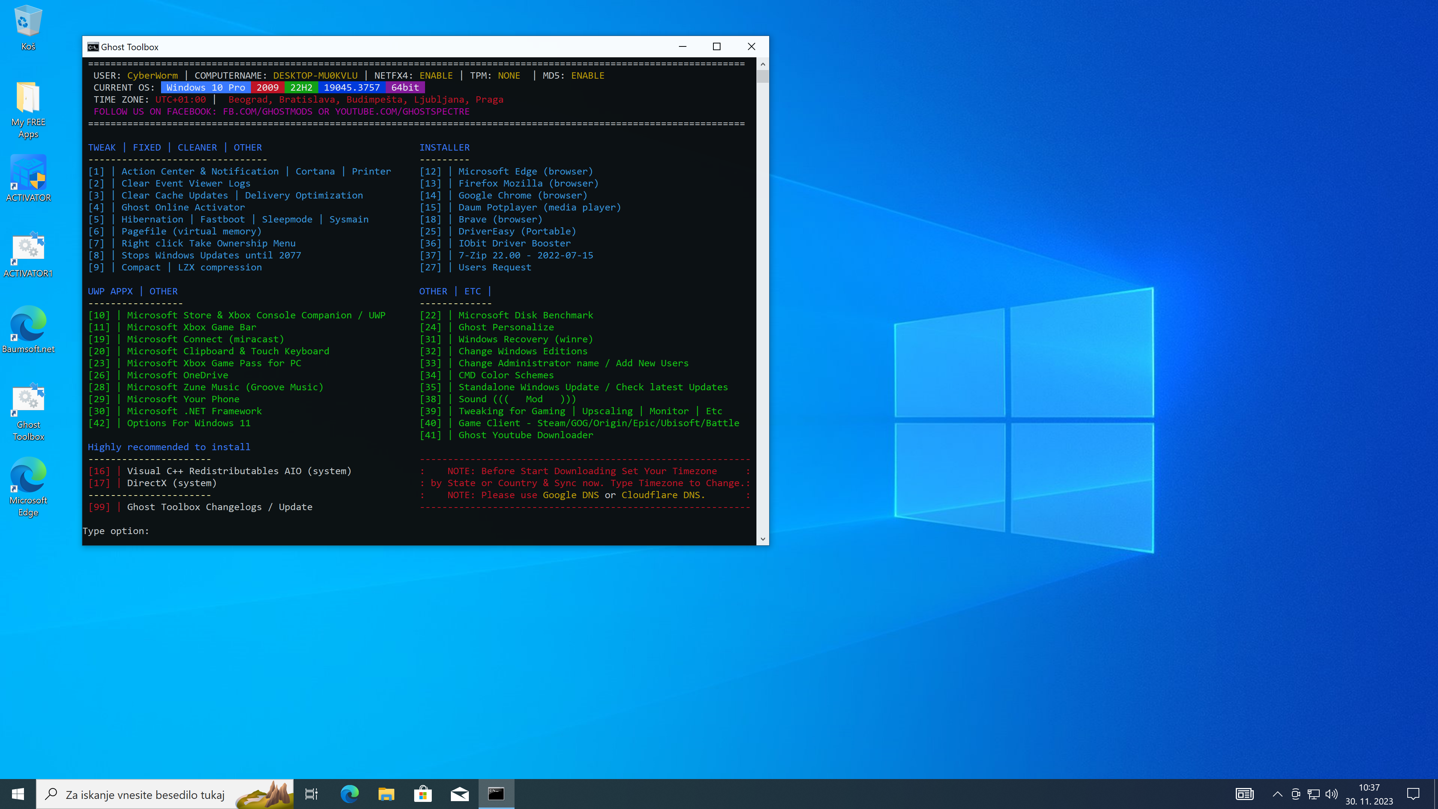This screenshot has height=809, width=1438.
Task: Click 'Ghost Toolbox Changelogs / Update' entry
Action: click(219, 507)
